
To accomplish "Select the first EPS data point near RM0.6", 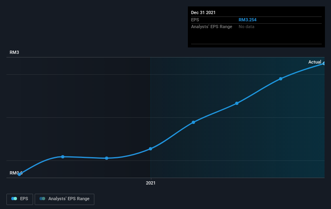I will 19,174.
